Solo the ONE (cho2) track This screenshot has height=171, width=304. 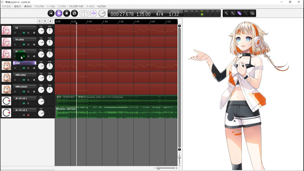coord(28,92)
